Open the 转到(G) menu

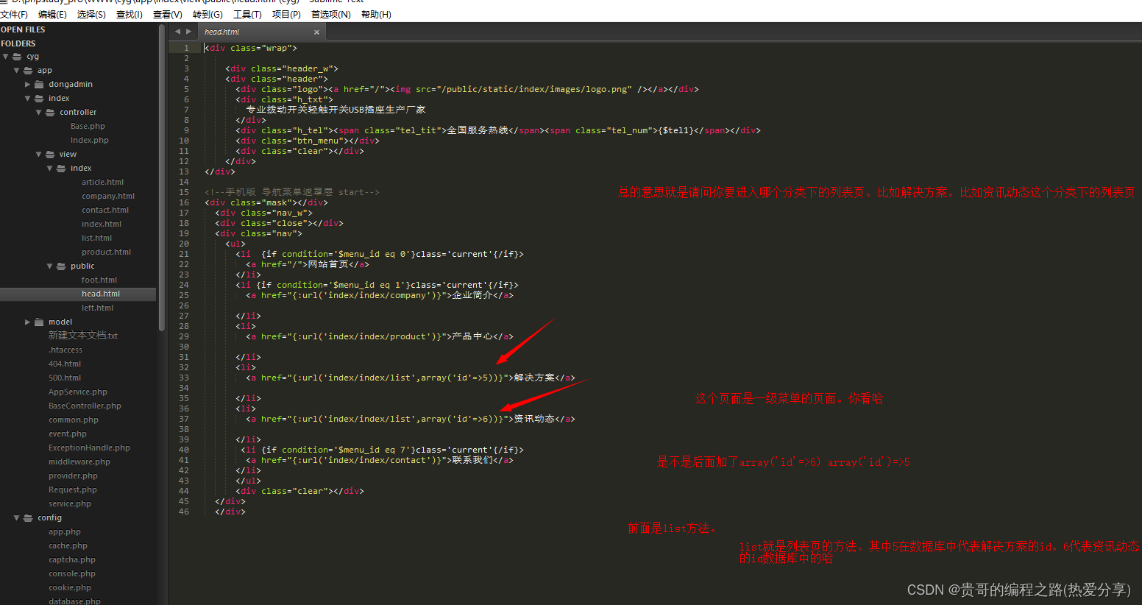coord(208,15)
